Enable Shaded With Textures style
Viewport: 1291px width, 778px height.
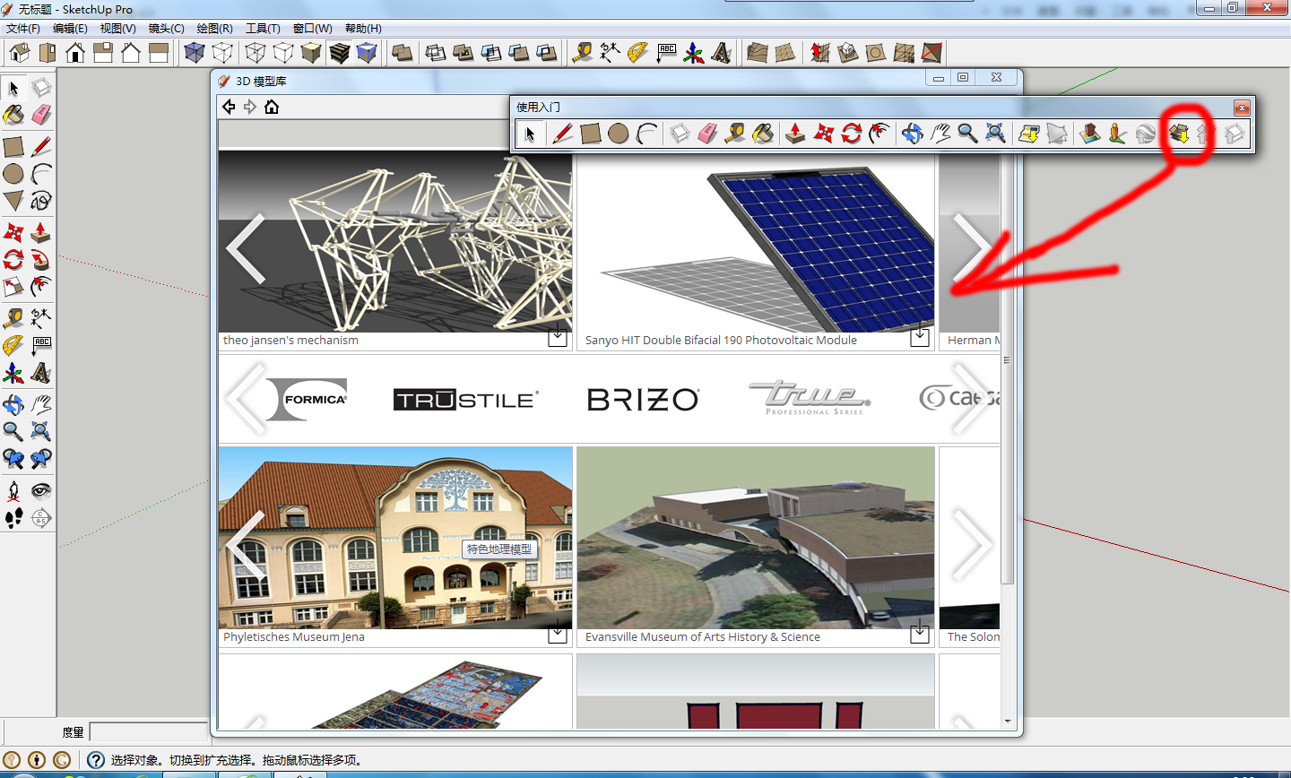pyautogui.click(x=339, y=53)
